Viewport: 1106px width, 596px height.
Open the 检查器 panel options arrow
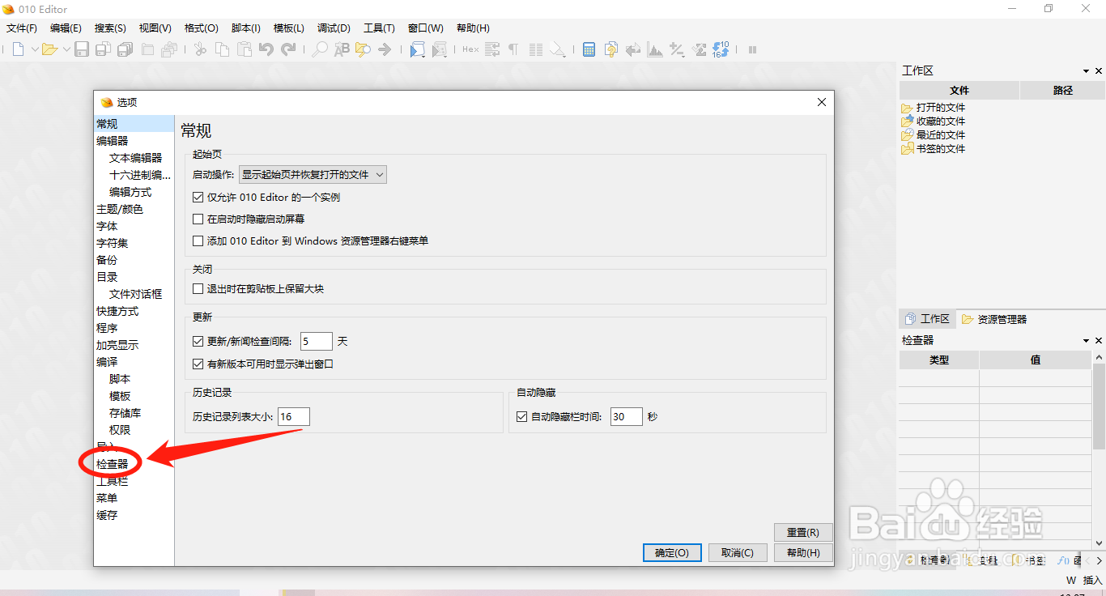click(x=1086, y=341)
